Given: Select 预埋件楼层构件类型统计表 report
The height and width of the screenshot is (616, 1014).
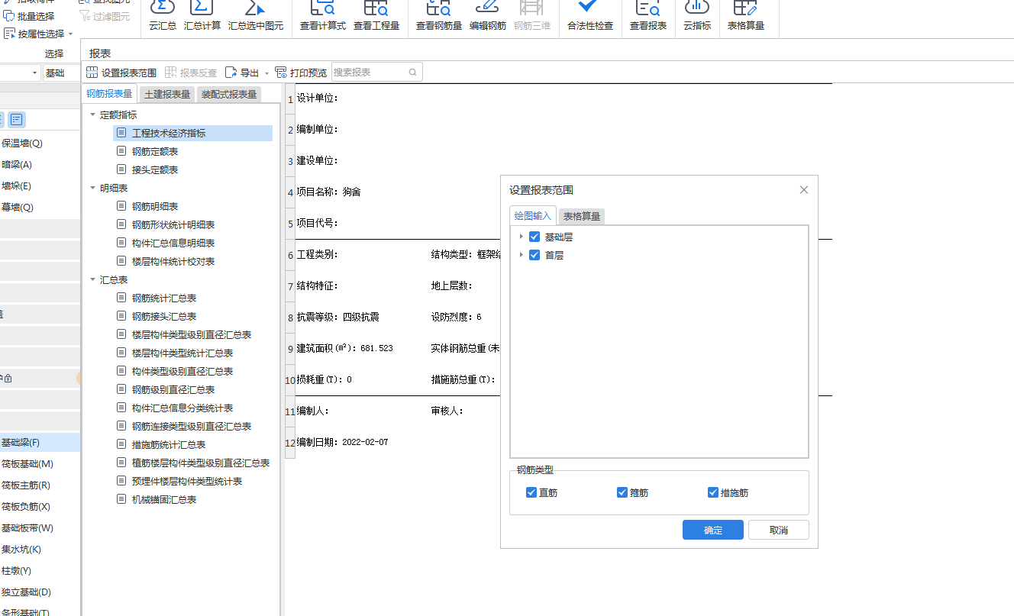Looking at the screenshot, I should click(x=187, y=481).
